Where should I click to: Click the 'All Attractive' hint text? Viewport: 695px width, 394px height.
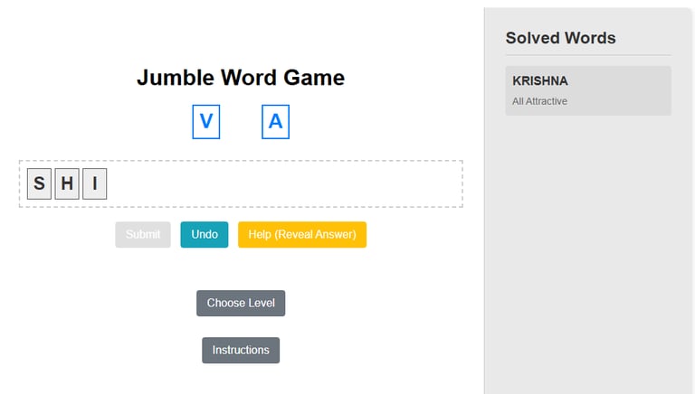coord(539,101)
